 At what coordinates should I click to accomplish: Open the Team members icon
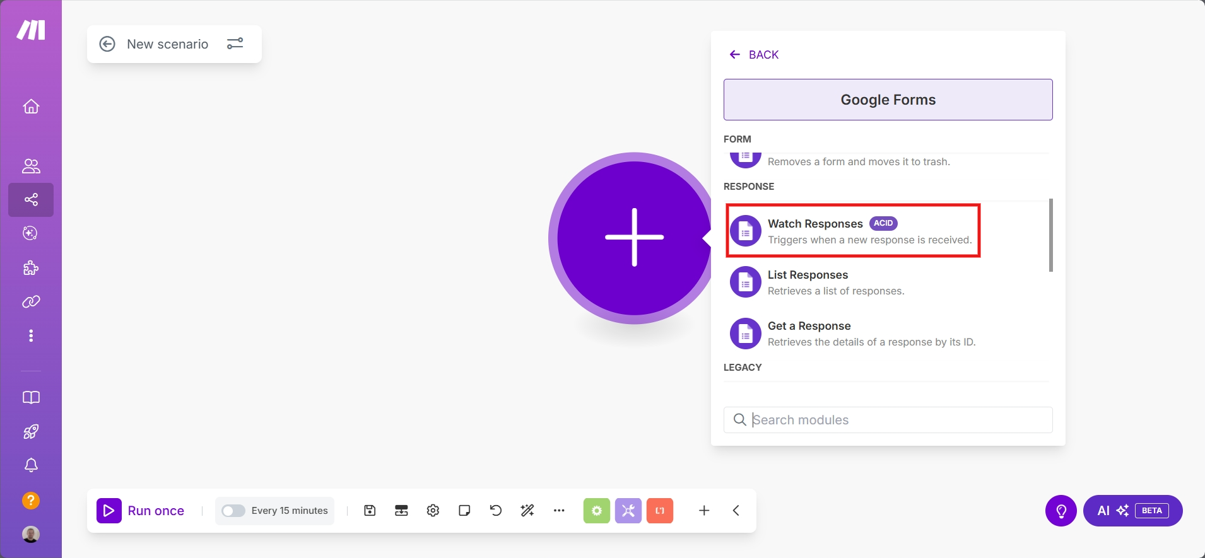click(x=31, y=166)
